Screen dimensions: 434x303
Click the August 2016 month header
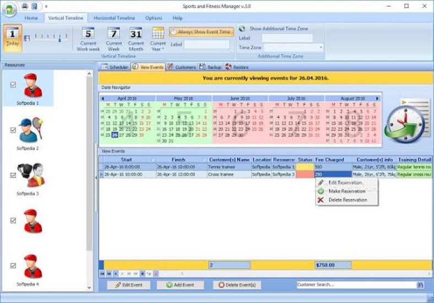pos(352,98)
